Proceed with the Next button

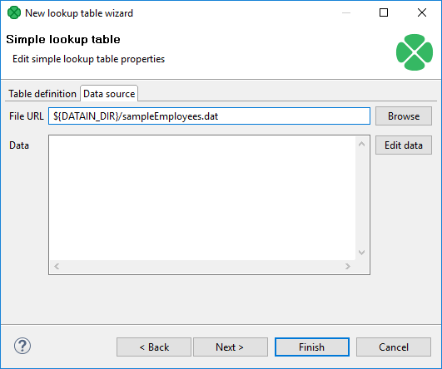click(x=231, y=347)
